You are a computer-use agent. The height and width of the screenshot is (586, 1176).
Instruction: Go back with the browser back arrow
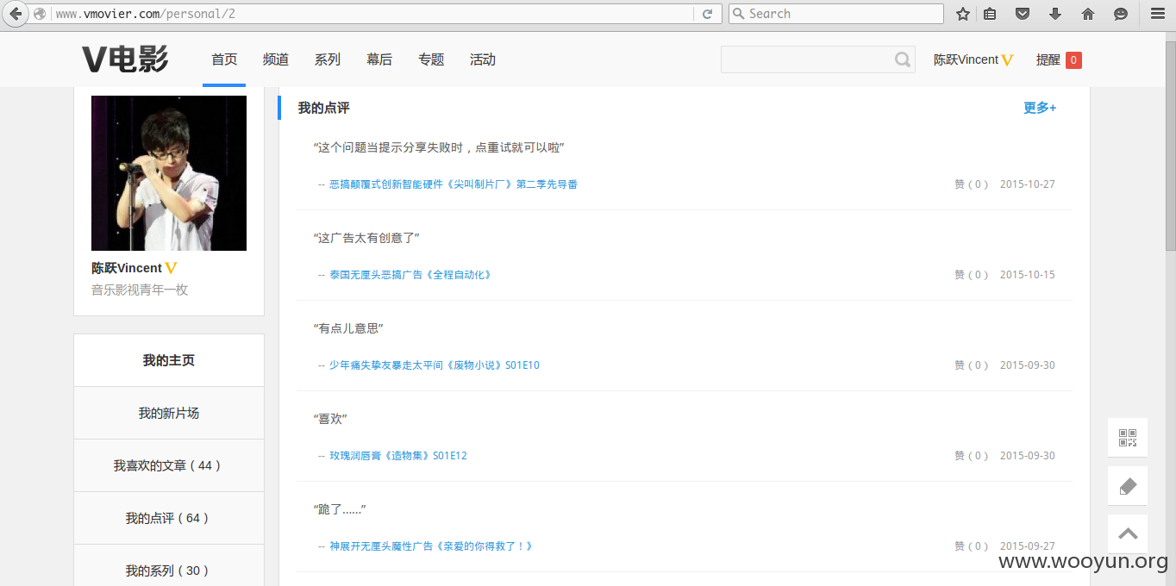[x=15, y=14]
